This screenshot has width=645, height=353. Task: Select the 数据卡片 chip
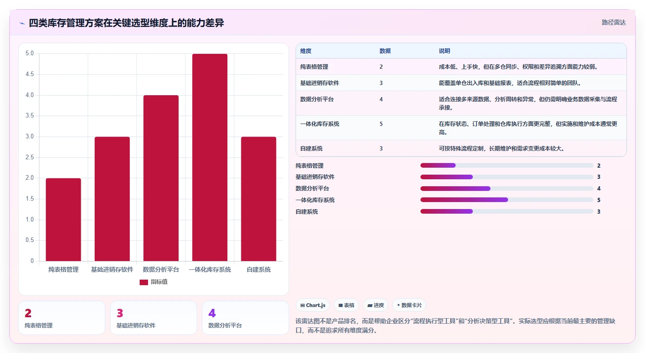pyautogui.click(x=409, y=305)
